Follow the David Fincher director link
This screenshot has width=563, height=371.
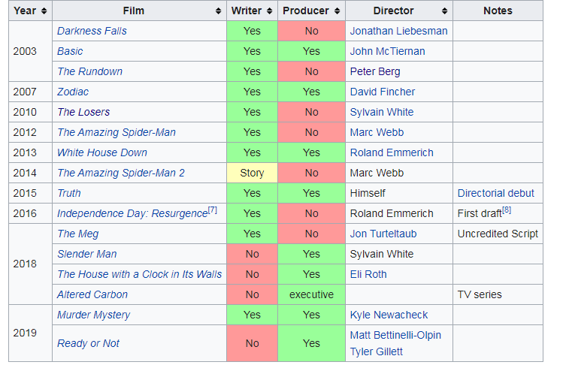coord(383,92)
